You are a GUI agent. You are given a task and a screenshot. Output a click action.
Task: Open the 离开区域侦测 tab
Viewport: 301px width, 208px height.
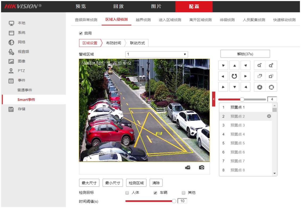tap(200, 20)
